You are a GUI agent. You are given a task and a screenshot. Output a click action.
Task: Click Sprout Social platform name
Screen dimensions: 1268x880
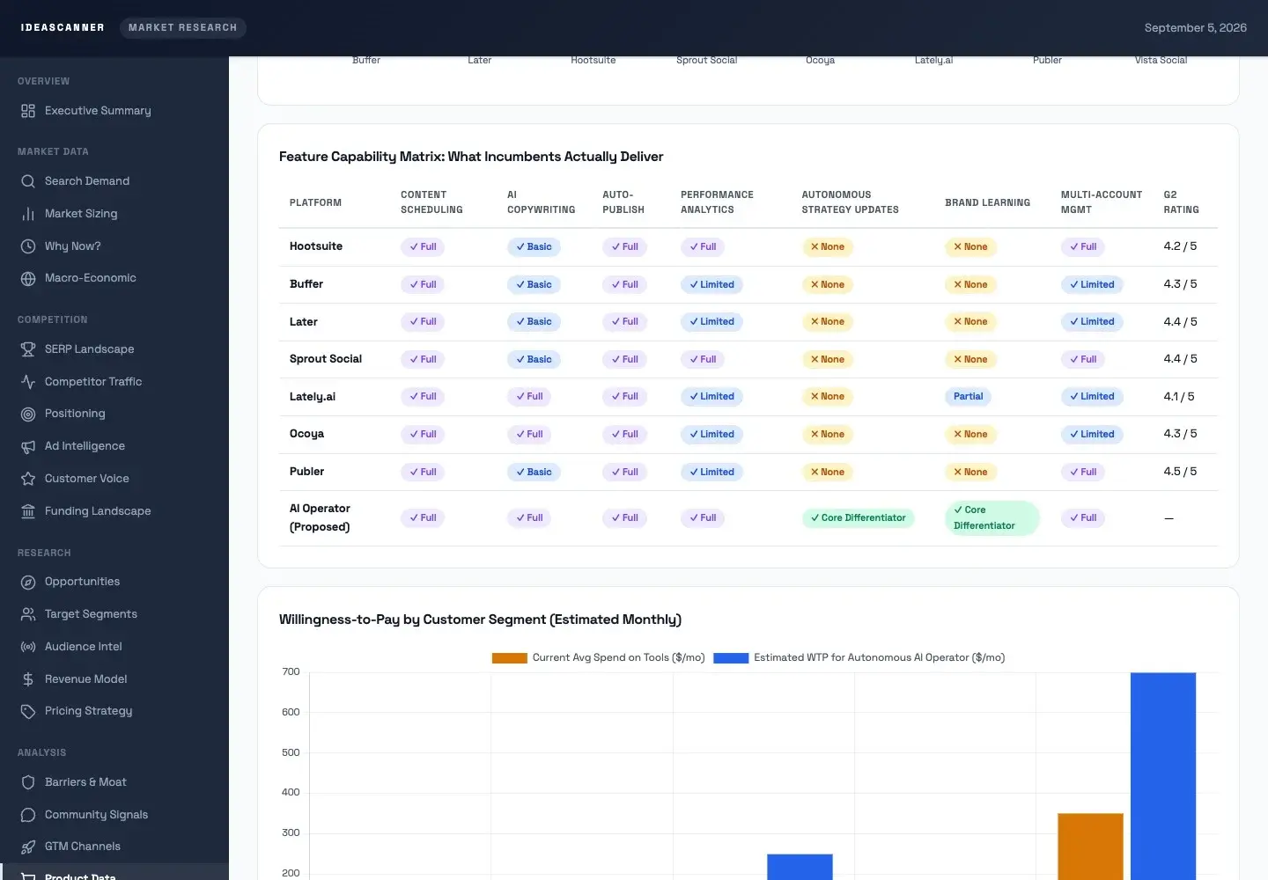pos(326,359)
